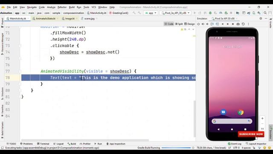
Task: Open the Navigate menu
Action: 32,7
